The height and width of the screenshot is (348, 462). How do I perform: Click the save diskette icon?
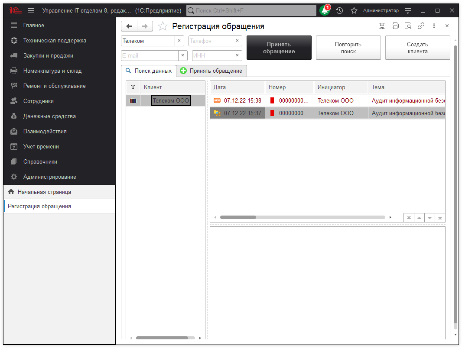pos(382,26)
